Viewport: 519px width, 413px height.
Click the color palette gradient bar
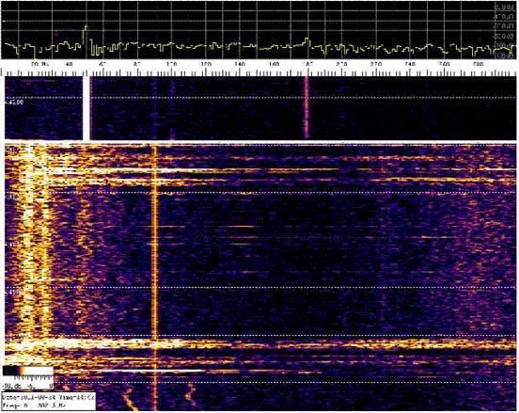[28, 371]
